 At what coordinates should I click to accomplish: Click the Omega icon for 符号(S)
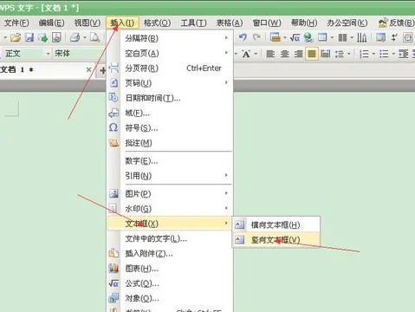tap(113, 127)
